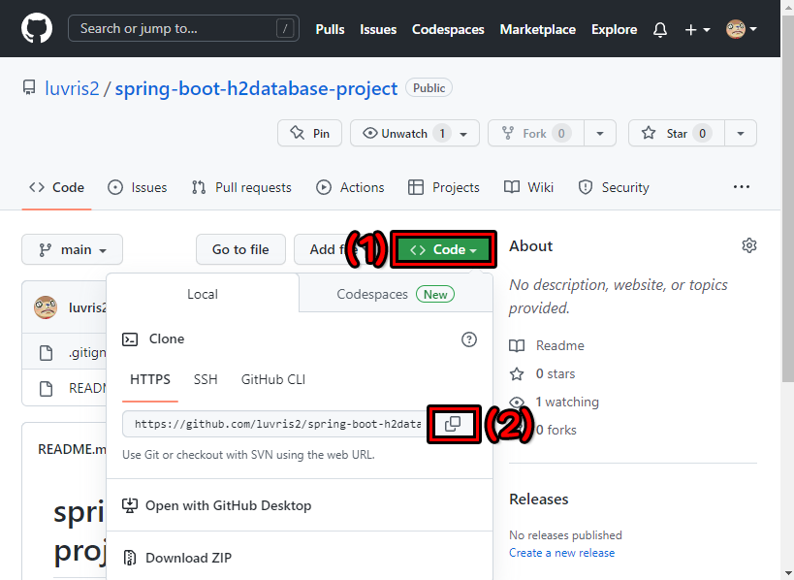
Task: Open the Clone help question-mark icon
Action: [469, 339]
